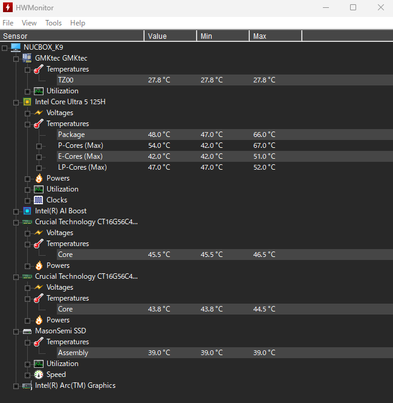The width and height of the screenshot is (393, 403).
Task: Expand the Intel Arc Graphics node
Action: pos(16,385)
